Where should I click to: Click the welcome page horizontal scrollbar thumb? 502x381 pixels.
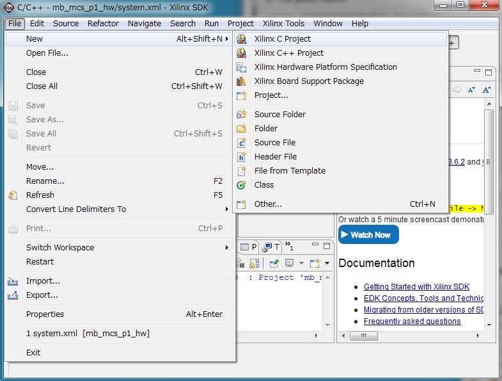364,336
